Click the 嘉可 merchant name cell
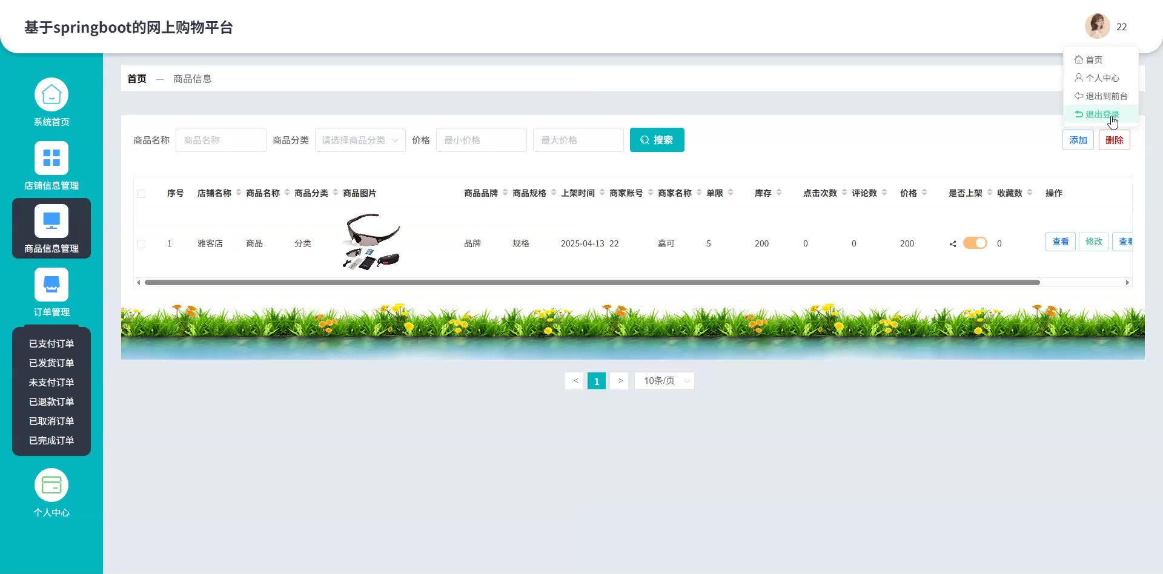 pos(666,243)
